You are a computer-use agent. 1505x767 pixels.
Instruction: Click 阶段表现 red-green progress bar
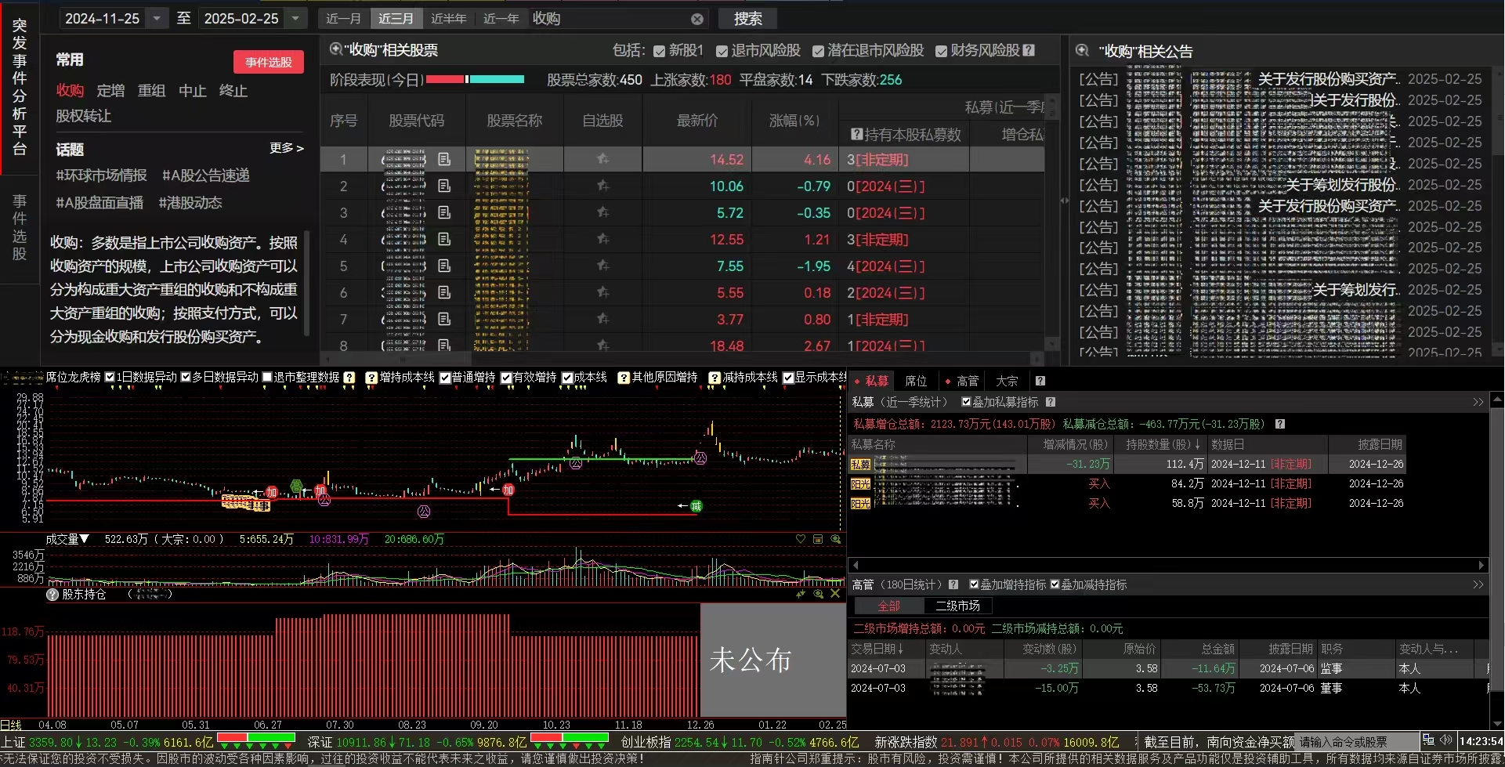(475, 79)
